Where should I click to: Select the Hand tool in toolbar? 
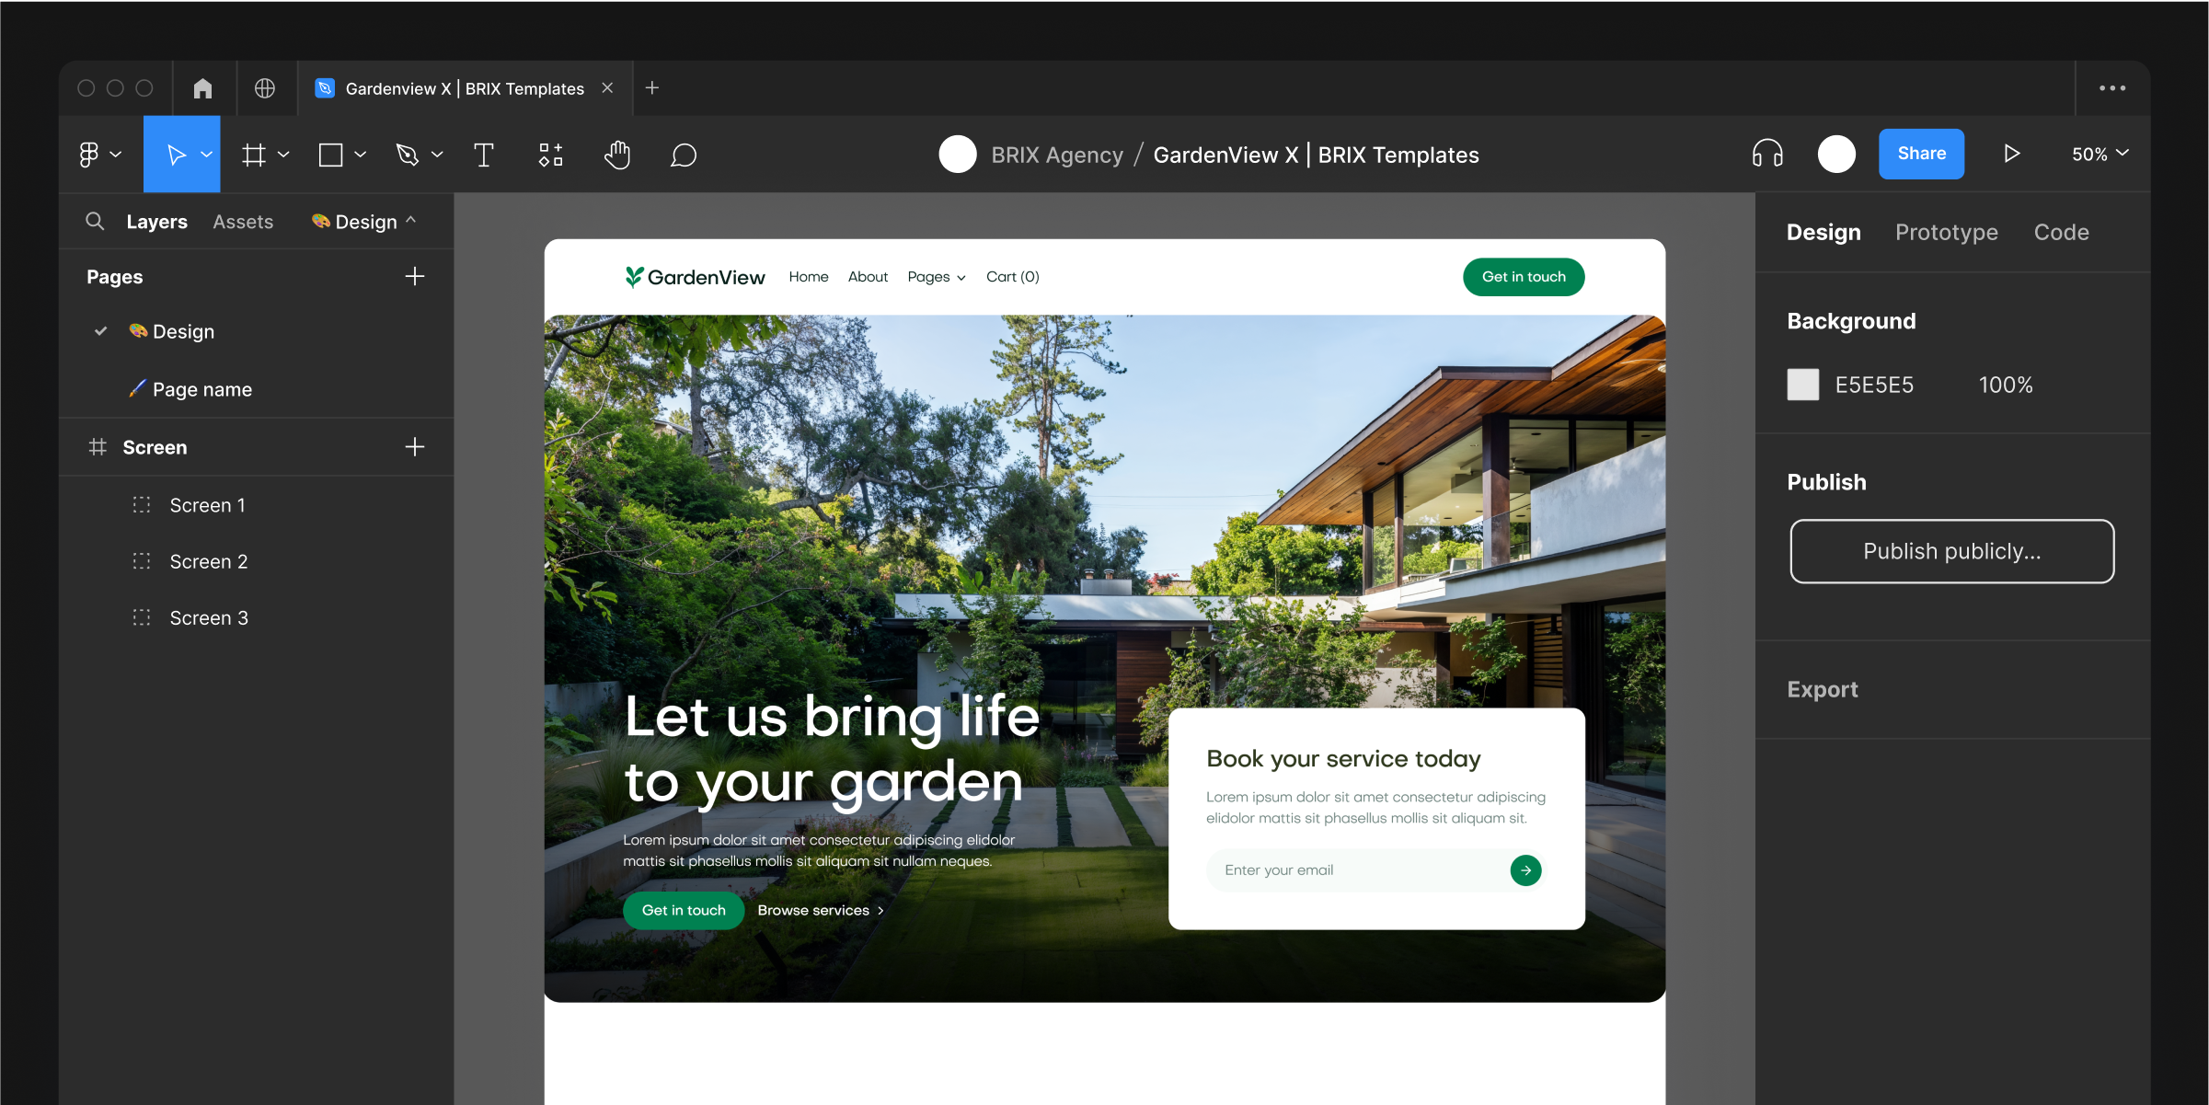[616, 155]
